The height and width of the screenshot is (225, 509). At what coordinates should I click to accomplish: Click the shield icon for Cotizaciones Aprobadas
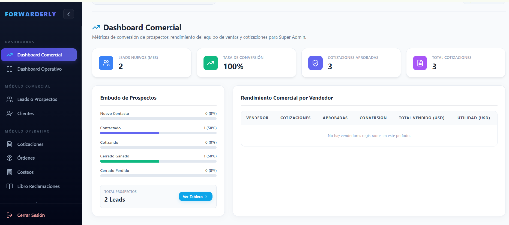tap(315, 63)
